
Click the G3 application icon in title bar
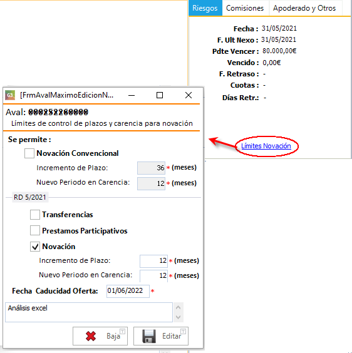10,95
